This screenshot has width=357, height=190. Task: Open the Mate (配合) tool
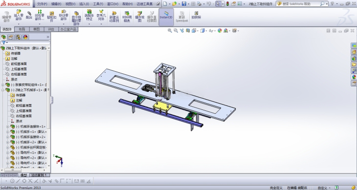(29, 15)
